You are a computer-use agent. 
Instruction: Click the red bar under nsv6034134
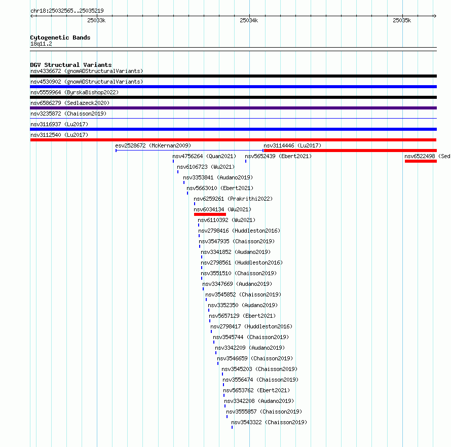[x=210, y=214]
